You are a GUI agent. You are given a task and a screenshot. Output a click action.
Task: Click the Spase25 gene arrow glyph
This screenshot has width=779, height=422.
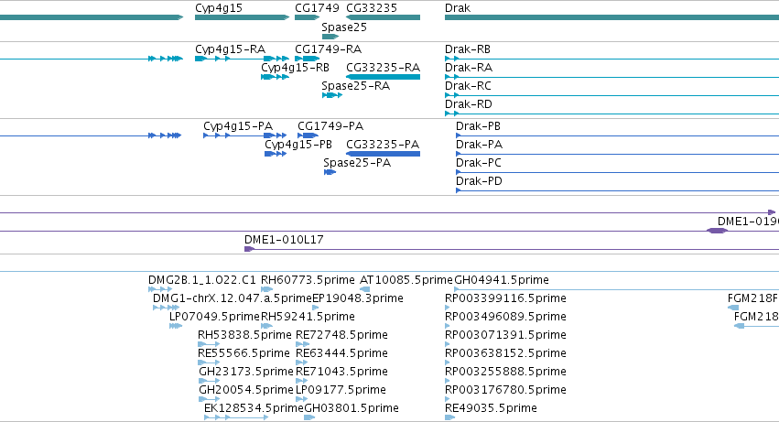[x=330, y=37]
